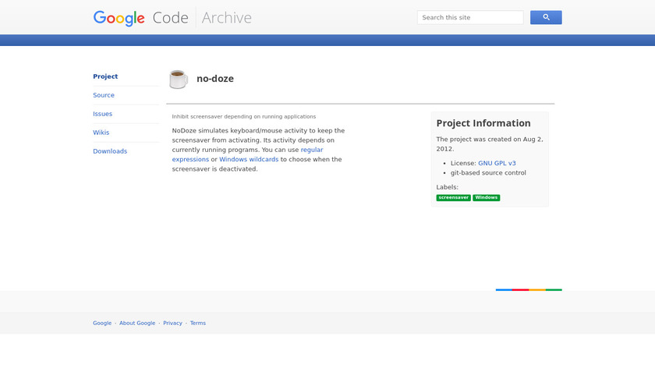Image resolution: width=655 pixels, height=368 pixels.
Task: Open About Google in the footer
Action: pyautogui.click(x=137, y=323)
